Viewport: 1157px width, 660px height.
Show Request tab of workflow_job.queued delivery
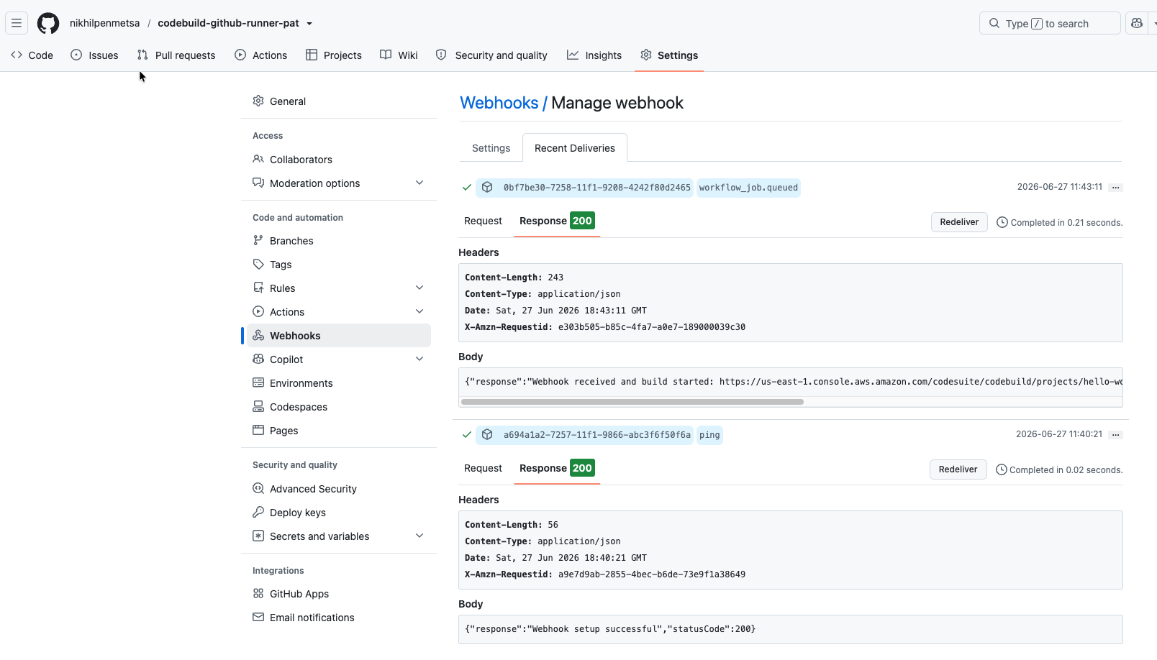pos(483,221)
